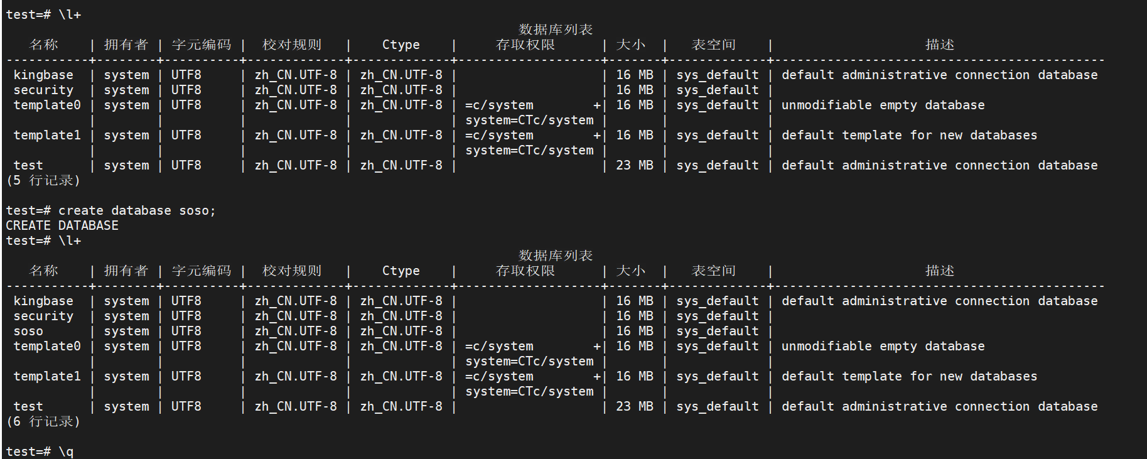Click "unmodifiable empty database" in the lower table
Screen dimensions: 1147x459
click(x=883, y=347)
